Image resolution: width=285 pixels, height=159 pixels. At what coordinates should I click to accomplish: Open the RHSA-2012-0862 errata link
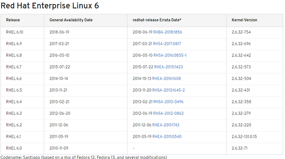(x=168, y=113)
